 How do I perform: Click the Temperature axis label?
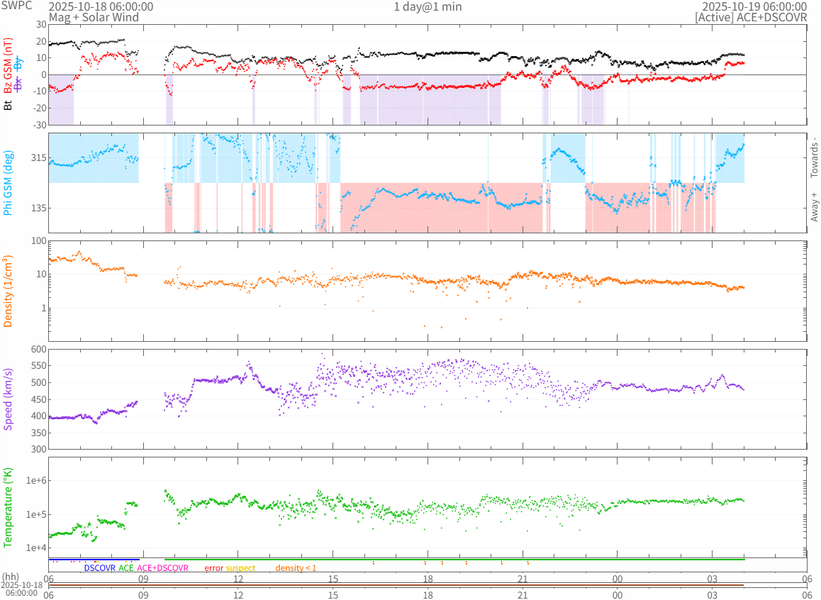(x=9, y=507)
